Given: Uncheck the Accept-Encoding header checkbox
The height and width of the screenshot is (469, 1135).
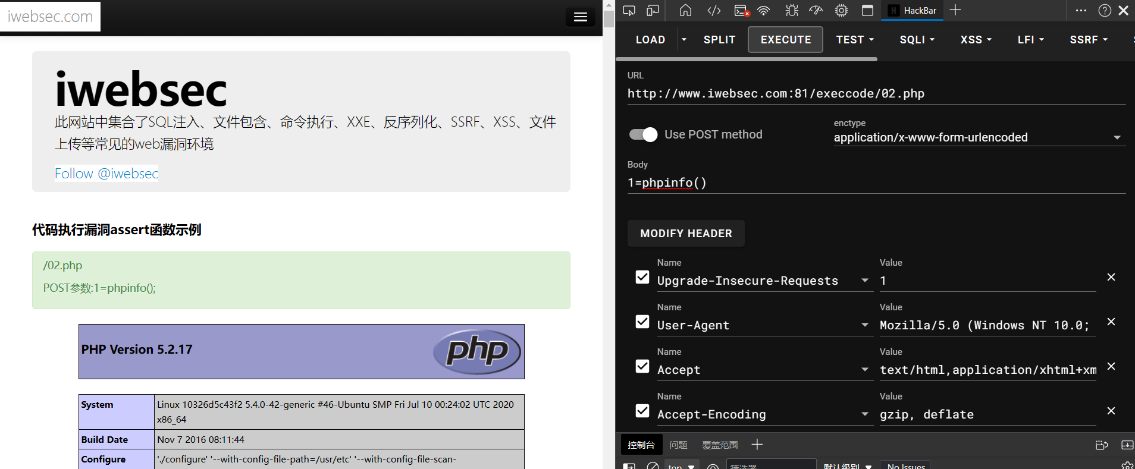Looking at the screenshot, I should coord(642,411).
